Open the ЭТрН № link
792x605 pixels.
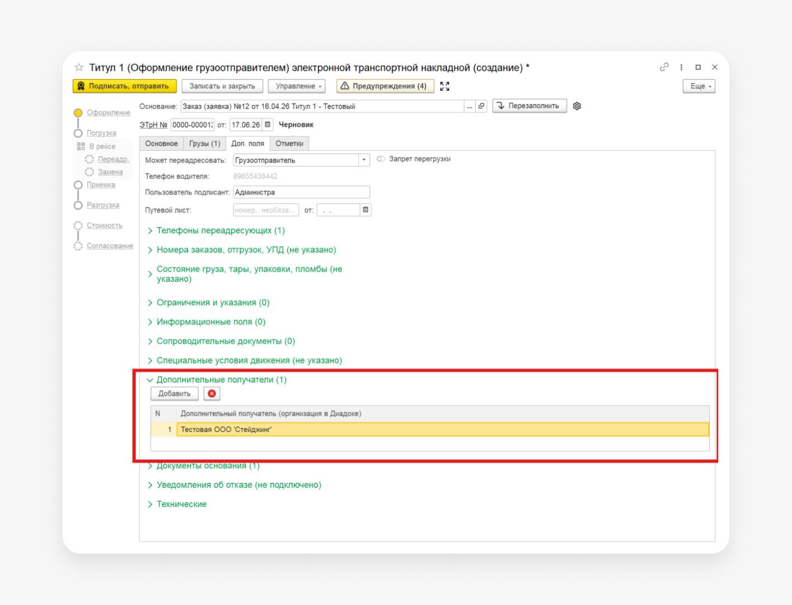pyautogui.click(x=154, y=125)
